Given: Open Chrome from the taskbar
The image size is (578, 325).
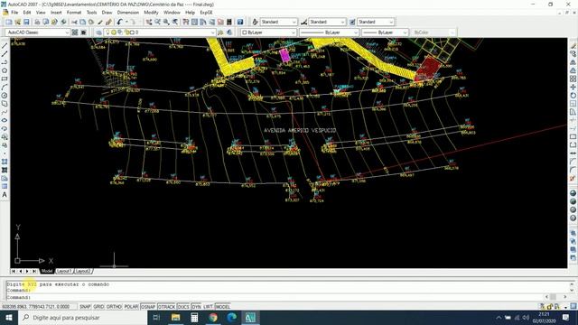Looking at the screenshot, I should tap(213, 317).
